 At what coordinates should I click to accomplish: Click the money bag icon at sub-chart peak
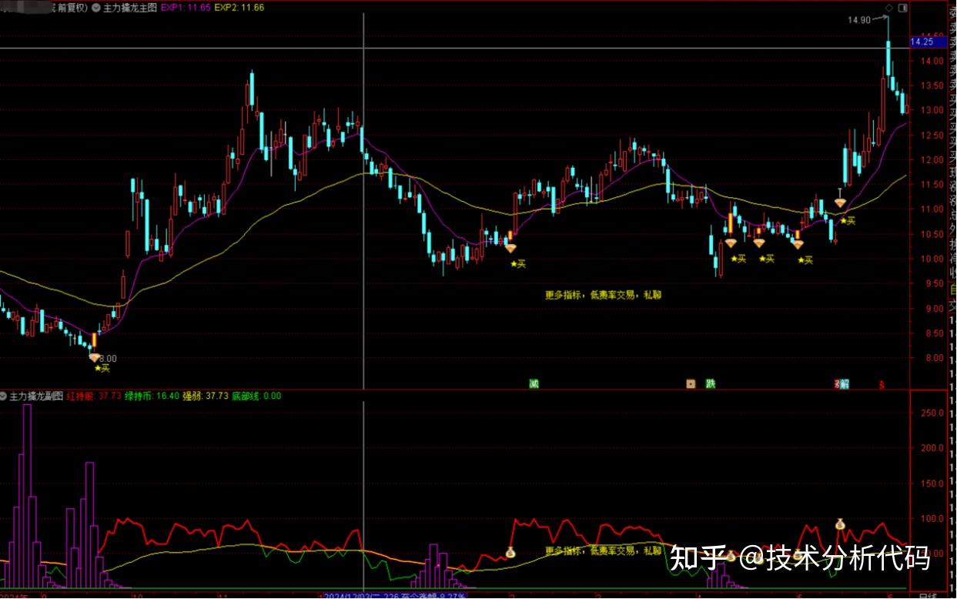[x=840, y=524]
